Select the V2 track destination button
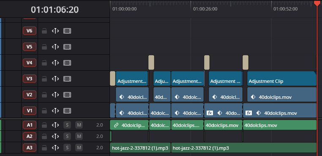The image size is (322, 156). [x=30, y=95]
